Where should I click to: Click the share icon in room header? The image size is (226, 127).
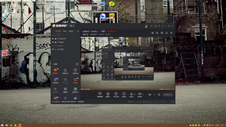click(x=171, y=33)
